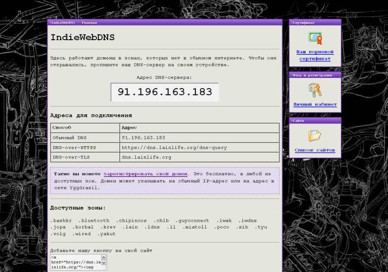Click the folder icon in the Сайты panel
The image size is (388, 272).
click(315, 136)
